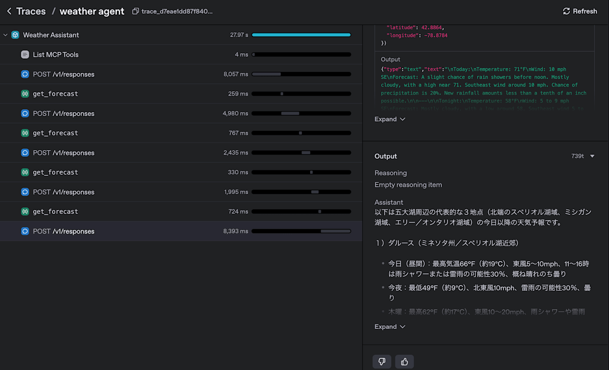
Task: Select the get_forecast span taking 330 ms
Action: (181, 172)
